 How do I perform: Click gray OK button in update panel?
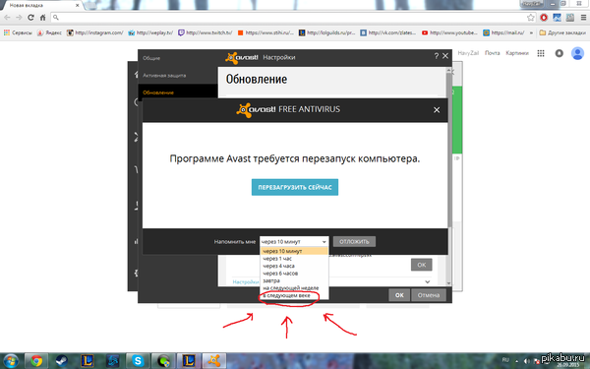(x=422, y=265)
